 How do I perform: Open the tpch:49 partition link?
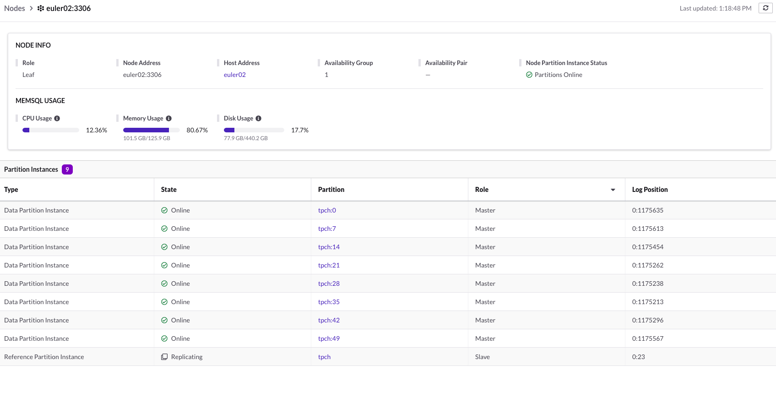[329, 338]
